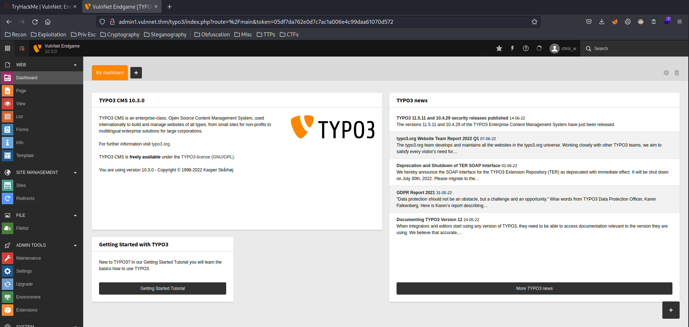Open the Firefox hamburger menu

click(x=680, y=22)
